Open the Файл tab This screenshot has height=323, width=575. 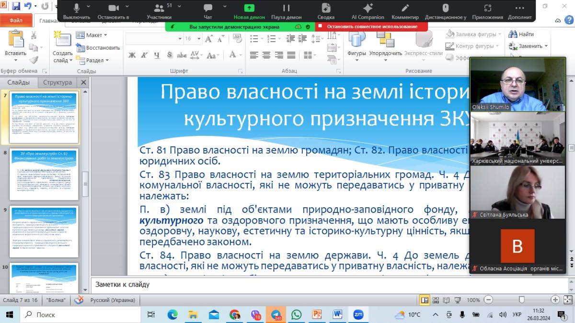tap(16, 21)
